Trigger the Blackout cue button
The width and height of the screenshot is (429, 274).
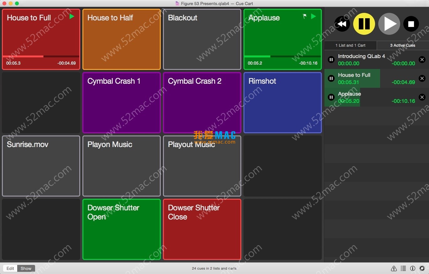(202, 39)
